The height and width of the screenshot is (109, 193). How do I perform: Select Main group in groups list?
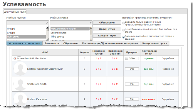pyautogui.click(x=26, y=37)
